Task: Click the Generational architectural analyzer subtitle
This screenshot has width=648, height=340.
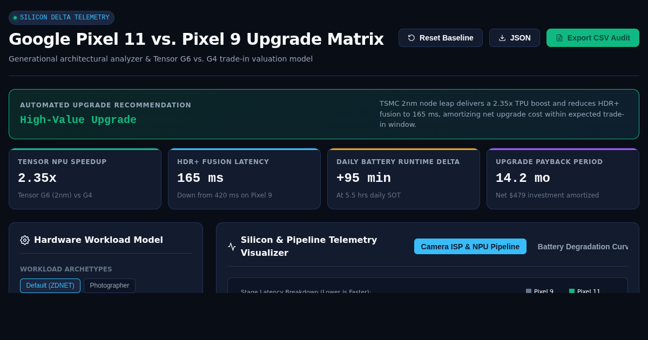Action: (161, 59)
